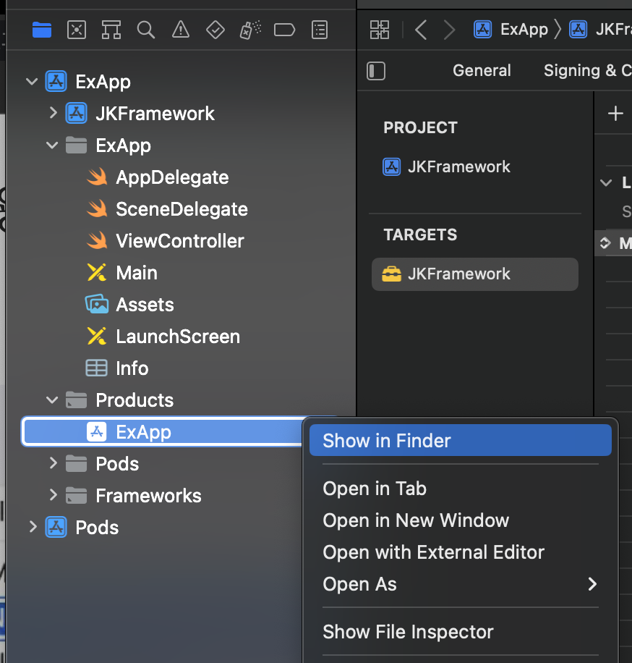
Task: Collapse the ExApp folder group
Action: (x=52, y=145)
